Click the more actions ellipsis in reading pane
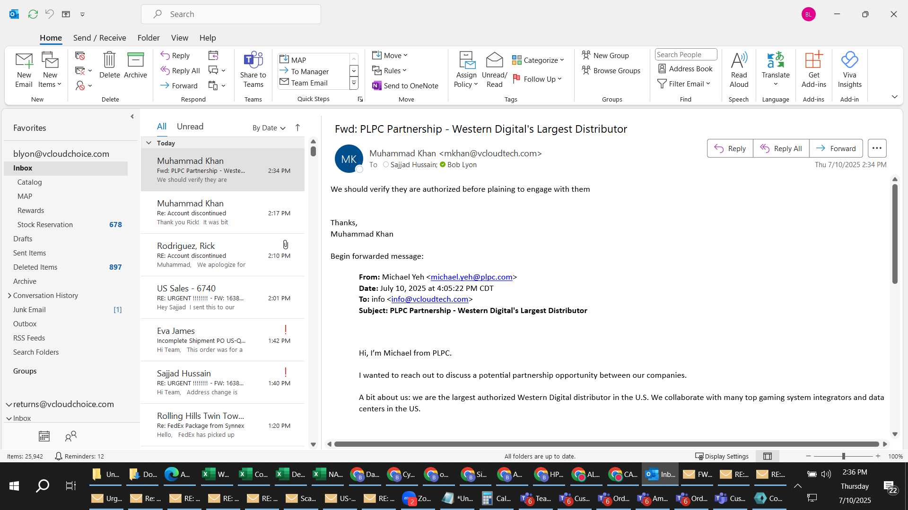This screenshot has width=908, height=510. [x=877, y=148]
